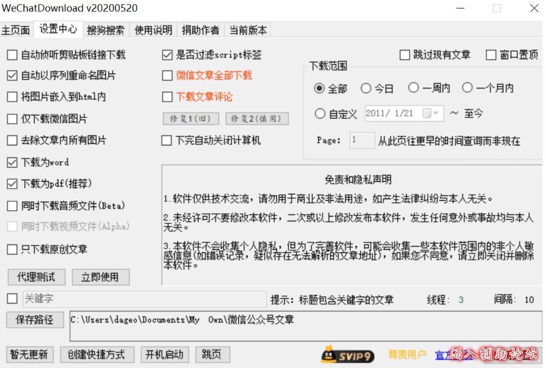Enable 开机启动 button
The height and width of the screenshot is (368, 546).
[x=164, y=354]
